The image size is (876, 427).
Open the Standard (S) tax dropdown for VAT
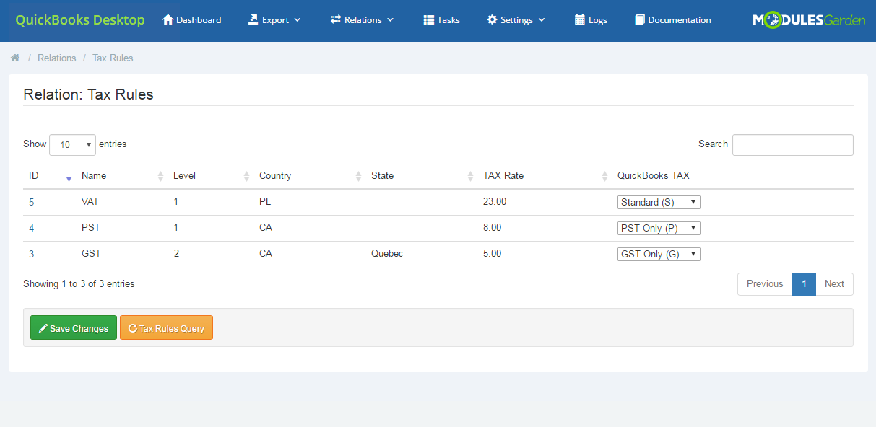(658, 202)
